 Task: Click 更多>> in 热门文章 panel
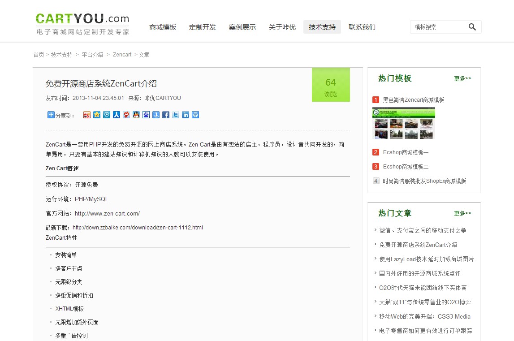pos(462,213)
